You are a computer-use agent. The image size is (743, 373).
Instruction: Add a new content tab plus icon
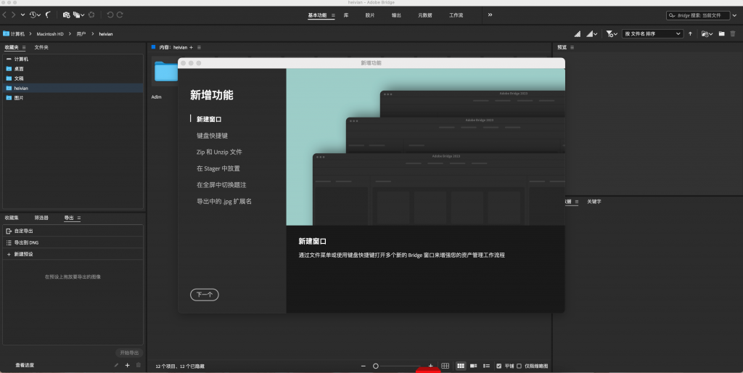point(192,47)
